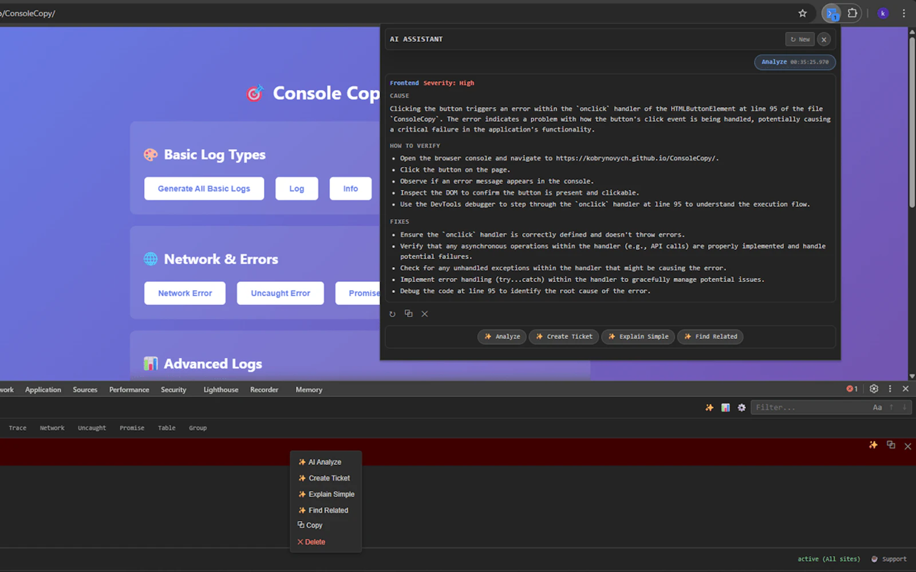This screenshot has height=572, width=916.
Task: Start a New AI Assistant conversation
Action: click(x=800, y=39)
